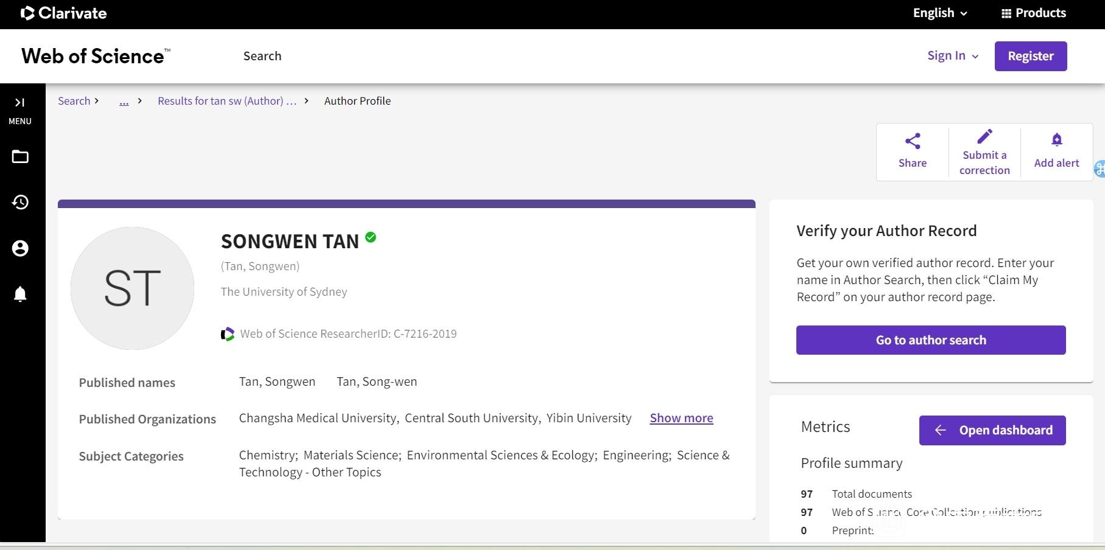Open the metrics dashboard
Image resolution: width=1105 pixels, height=550 pixels.
click(x=992, y=430)
